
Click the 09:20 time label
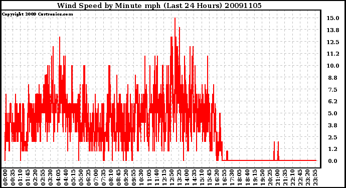click(126, 177)
